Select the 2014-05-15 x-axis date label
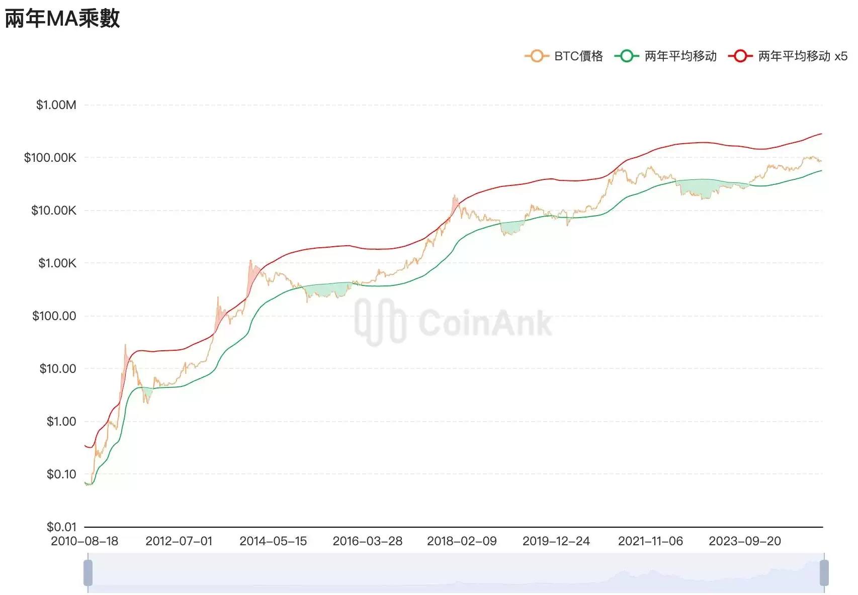The height and width of the screenshot is (595, 858). (x=273, y=541)
